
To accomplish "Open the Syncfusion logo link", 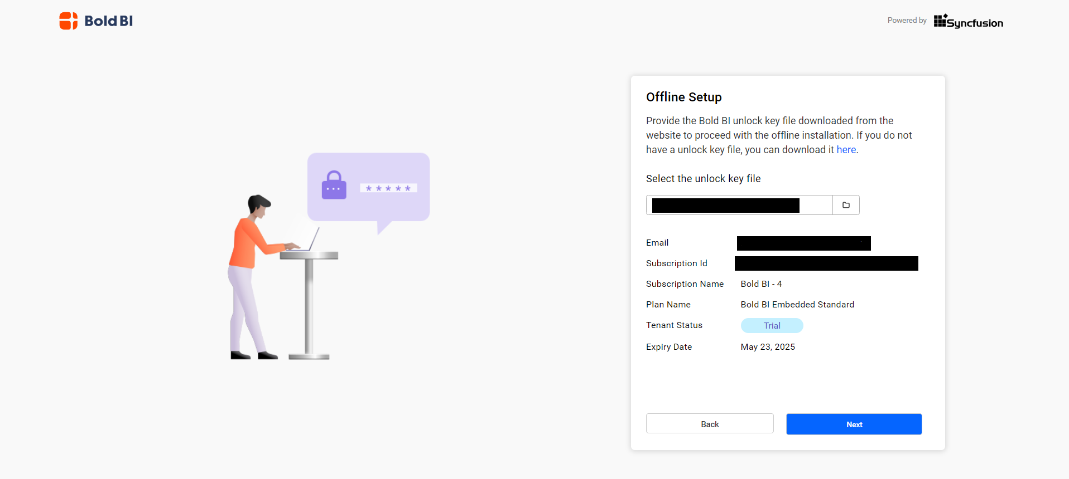I will tap(968, 21).
